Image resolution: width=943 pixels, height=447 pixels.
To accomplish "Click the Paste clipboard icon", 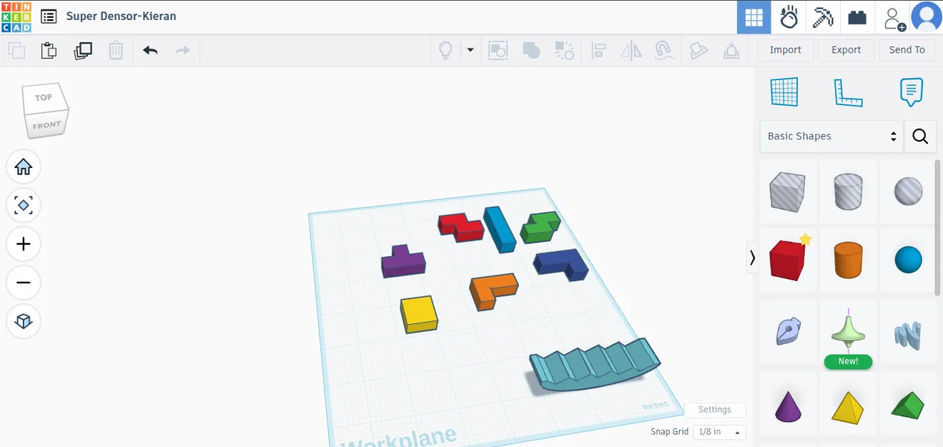I will point(49,50).
